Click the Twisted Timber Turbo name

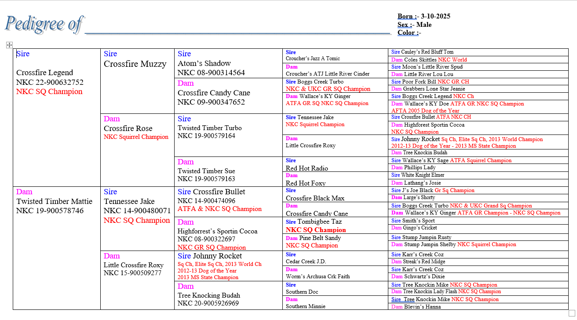[209, 128]
